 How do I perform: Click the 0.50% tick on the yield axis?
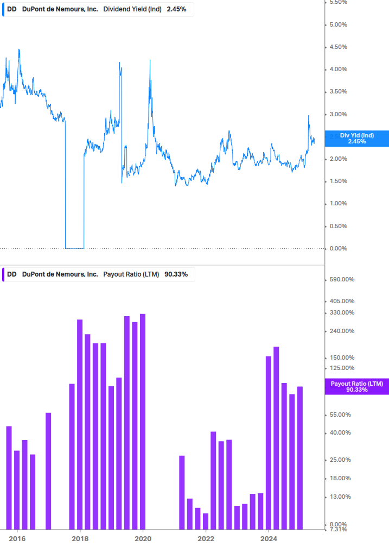338,226
